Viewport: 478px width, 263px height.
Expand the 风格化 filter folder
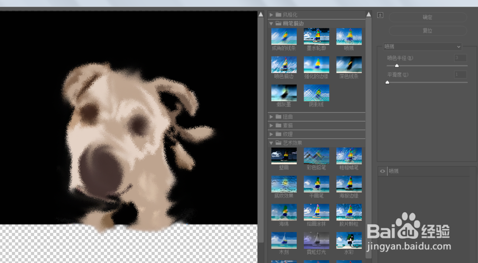click(271, 15)
